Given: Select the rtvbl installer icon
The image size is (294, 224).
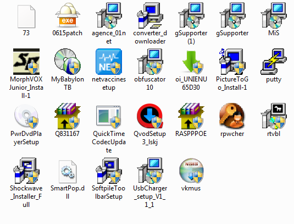Looking at the screenshot, I should [x=274, y=116].
